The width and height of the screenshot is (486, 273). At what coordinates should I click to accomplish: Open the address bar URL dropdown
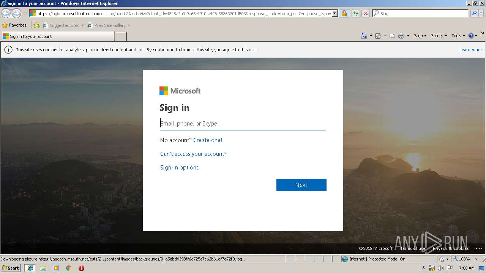click(x=335, y=13)
